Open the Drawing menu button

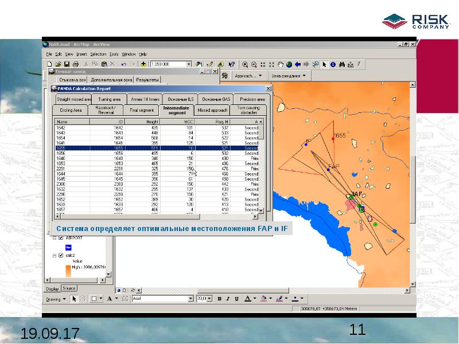tap(56, 299)
